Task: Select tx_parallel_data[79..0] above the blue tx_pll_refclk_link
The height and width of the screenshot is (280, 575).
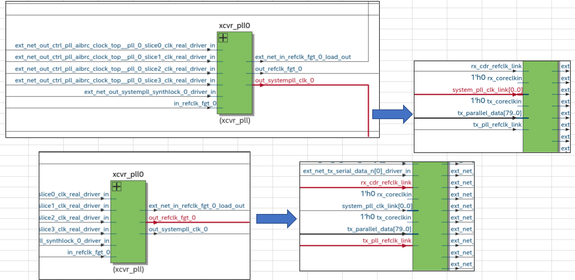Action: click(x=489, y=113)
